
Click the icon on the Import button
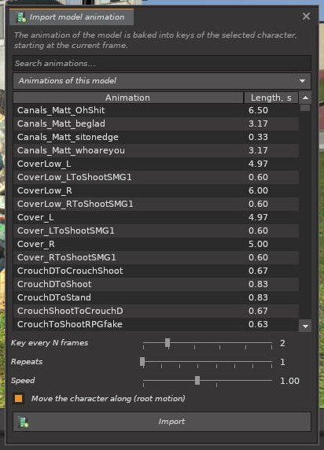24,422
